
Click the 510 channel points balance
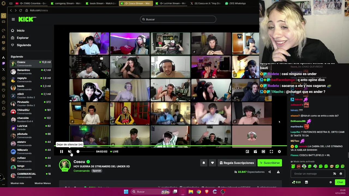[x=296, y=182]
